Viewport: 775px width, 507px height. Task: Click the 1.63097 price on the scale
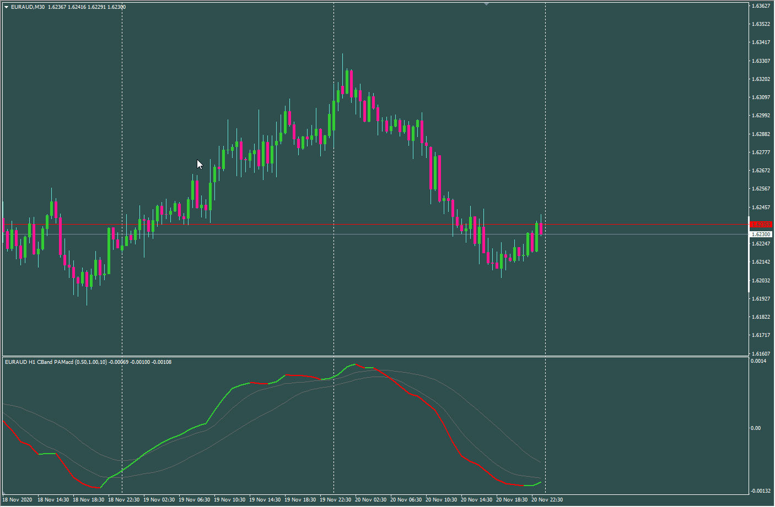[x=761, y=97]
